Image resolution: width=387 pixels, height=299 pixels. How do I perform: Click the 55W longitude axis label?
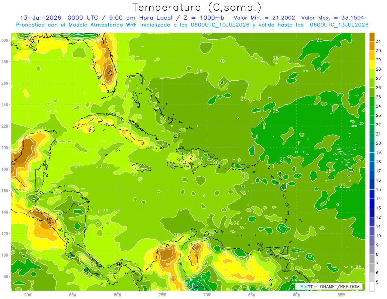tap(341, 295)
